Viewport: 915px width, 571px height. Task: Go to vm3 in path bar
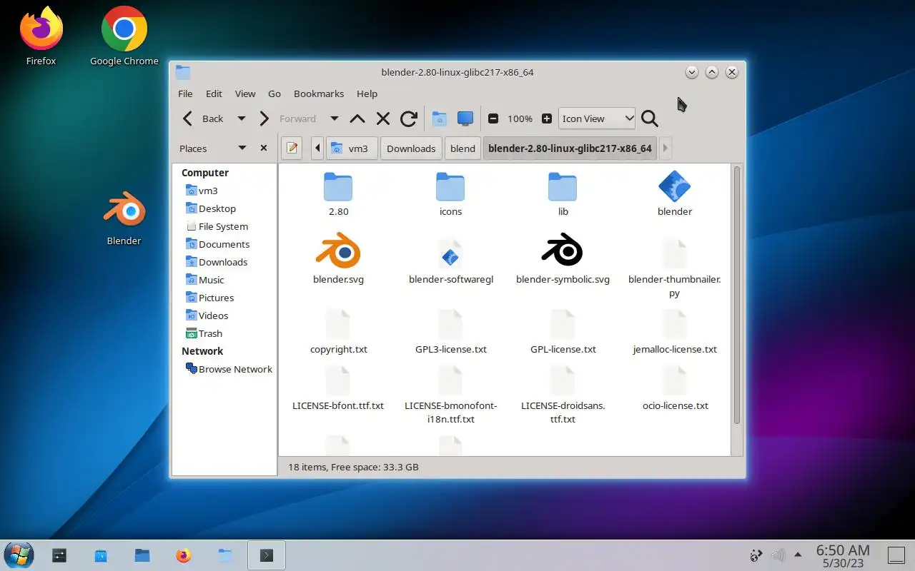352,148
